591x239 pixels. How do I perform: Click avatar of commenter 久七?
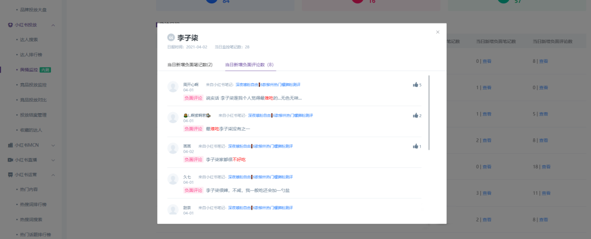pyautogui.click(x=173, y=179)
